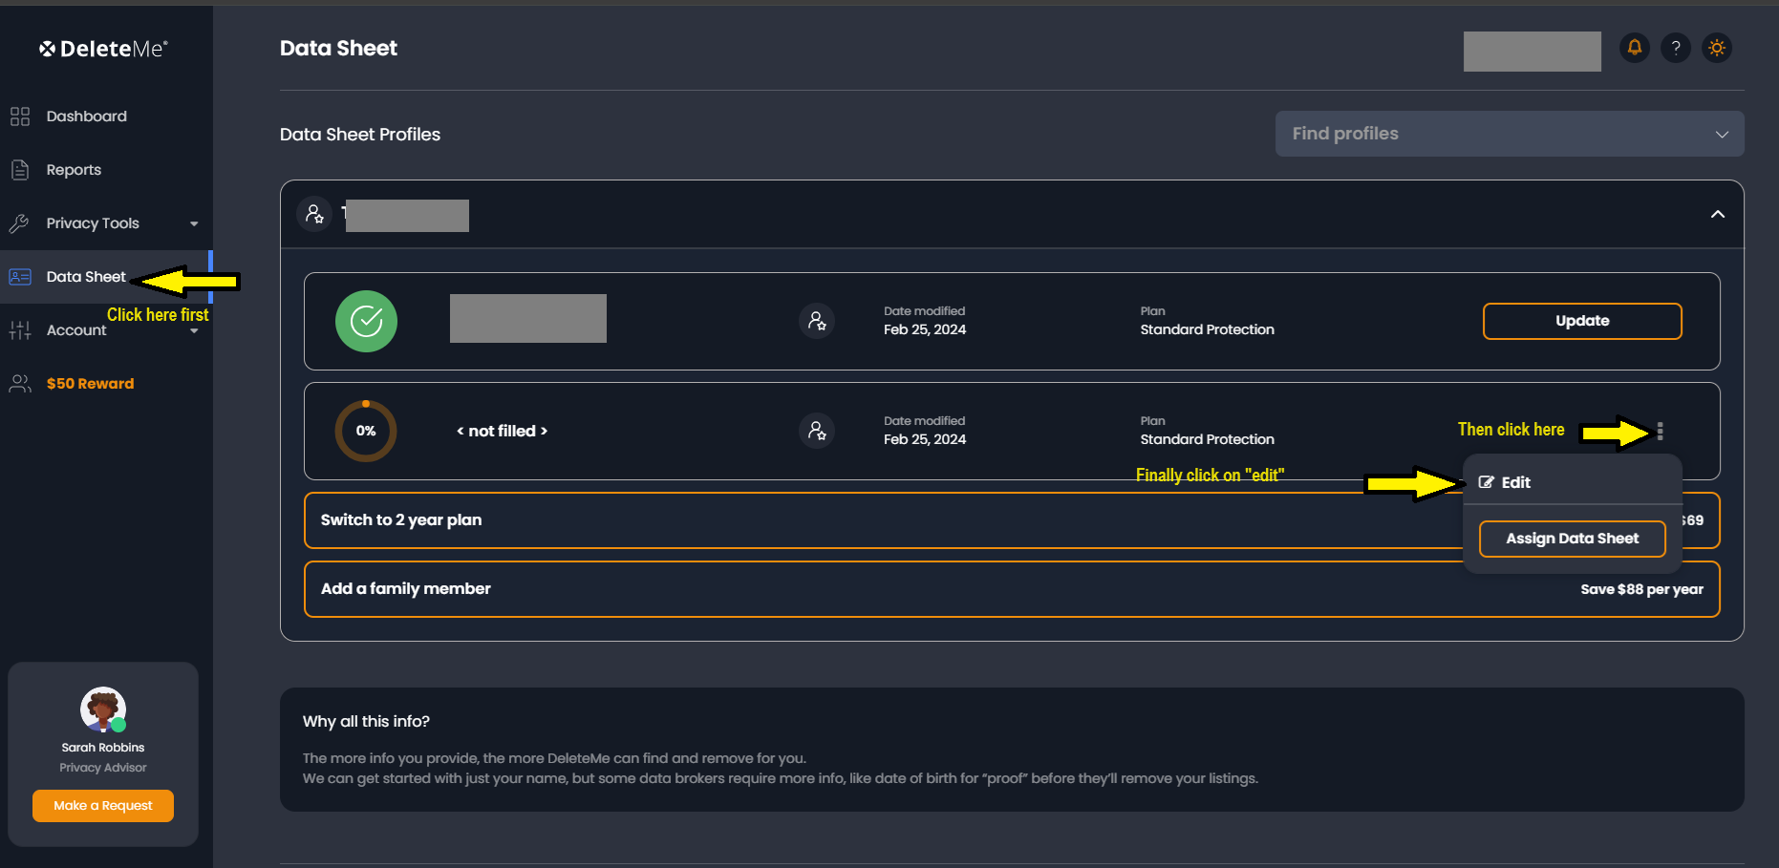Open $50 Reward link
1779x868 pixels.
coord(91,384)
